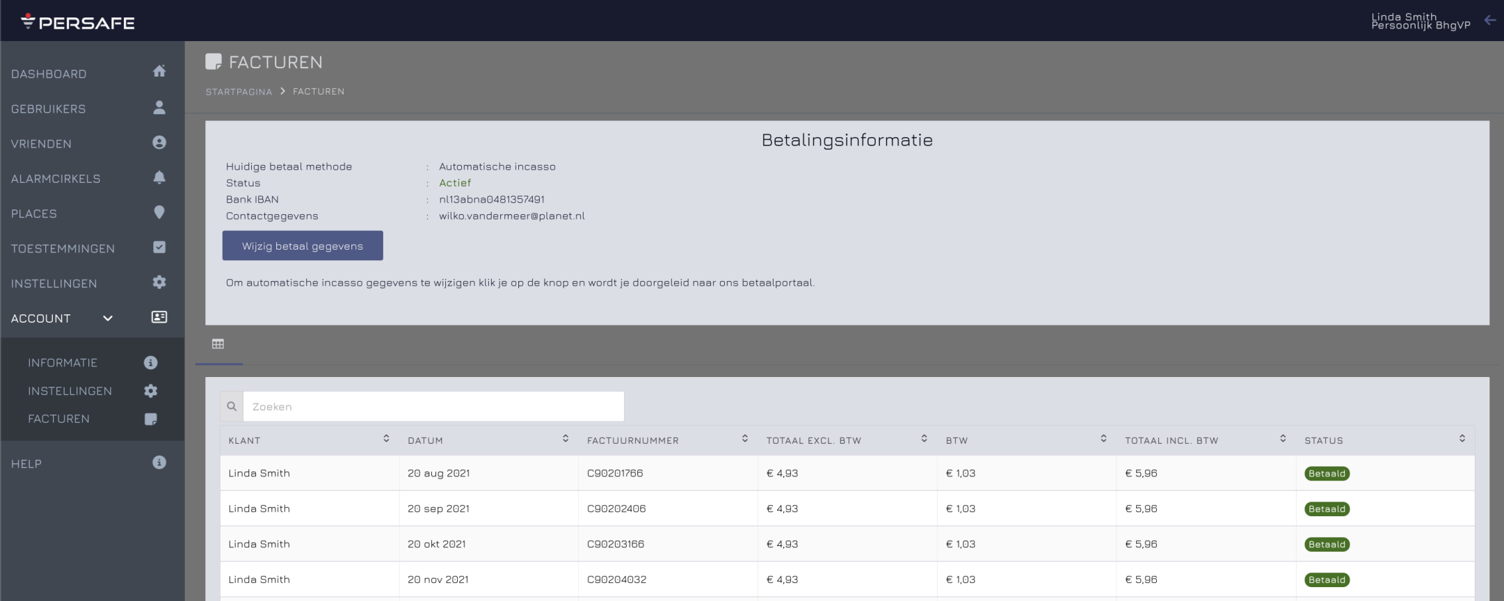This screenshot has height=601, width=1504.
Task: Click the Persafe logo
Action: (78, 22)
